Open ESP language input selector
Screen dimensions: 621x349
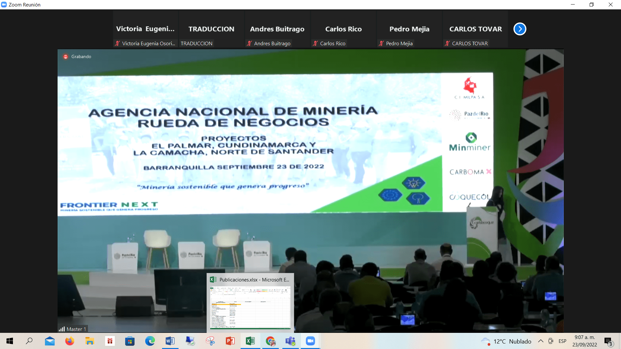[562, 341]
